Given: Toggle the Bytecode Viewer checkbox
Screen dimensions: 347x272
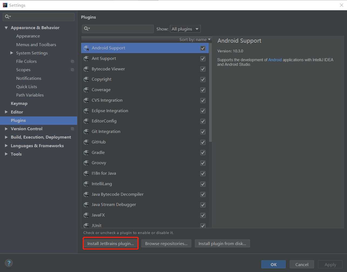Looking at the screenshot, I should [x=203, y=69].
